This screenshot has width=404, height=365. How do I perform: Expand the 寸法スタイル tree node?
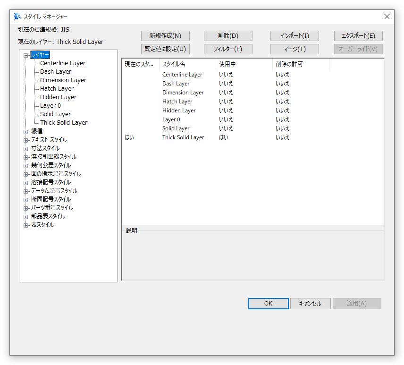pyautogui.click(x=26, y=148)
